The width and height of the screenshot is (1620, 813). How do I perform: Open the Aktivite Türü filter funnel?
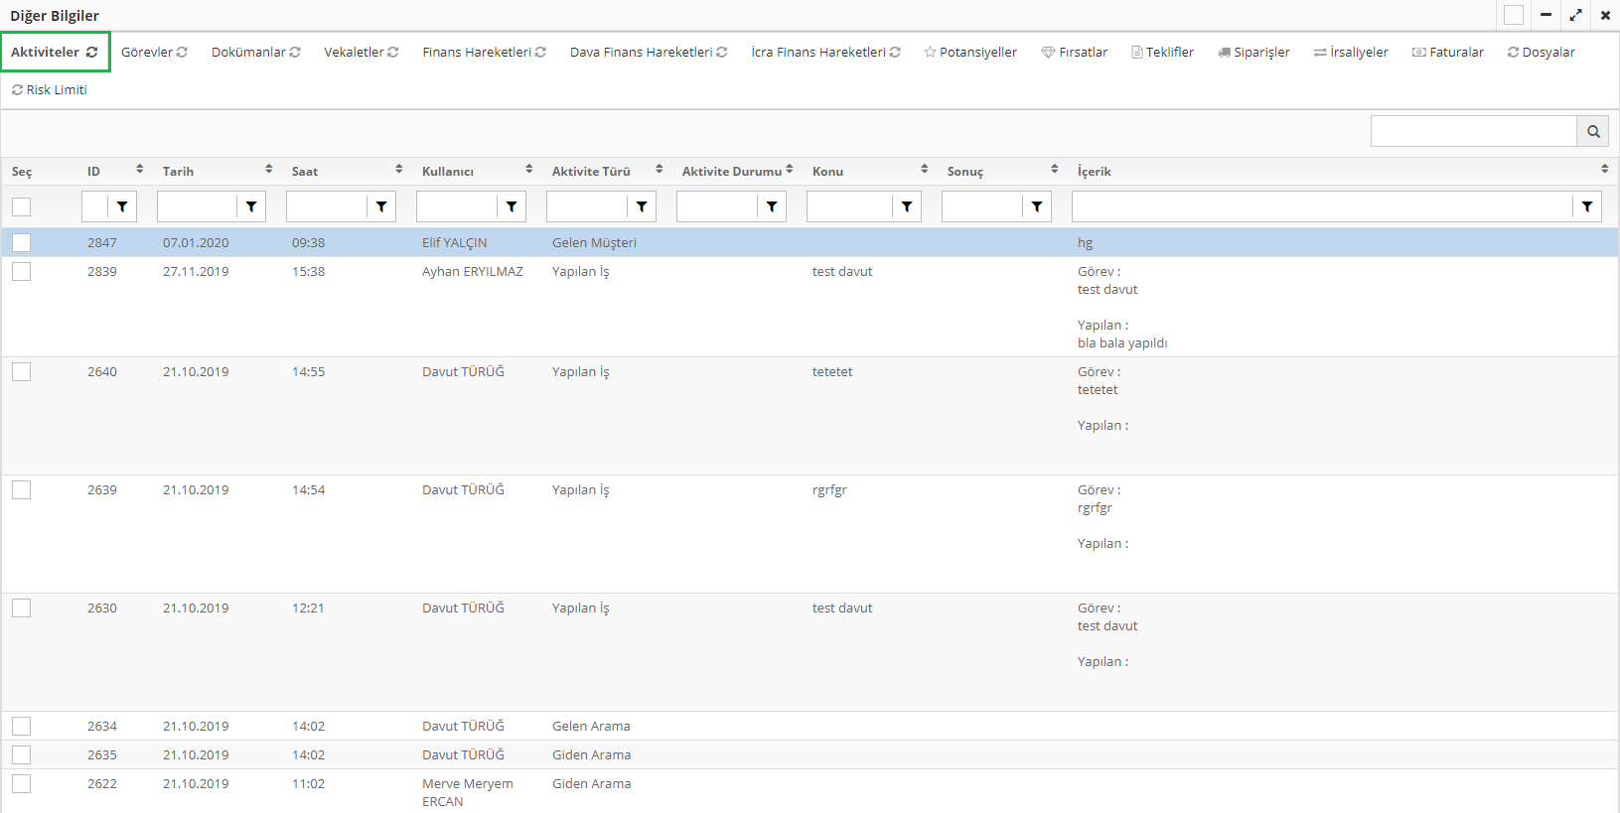(x=642, y=206)
